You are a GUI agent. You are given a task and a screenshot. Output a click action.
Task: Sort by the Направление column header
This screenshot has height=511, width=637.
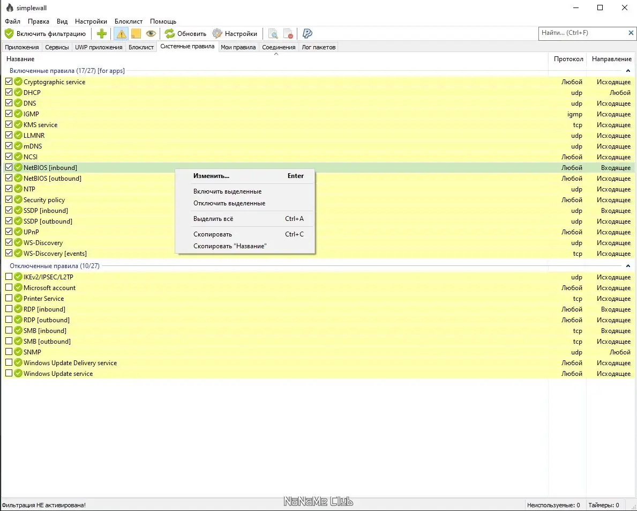tap(611, 59)
